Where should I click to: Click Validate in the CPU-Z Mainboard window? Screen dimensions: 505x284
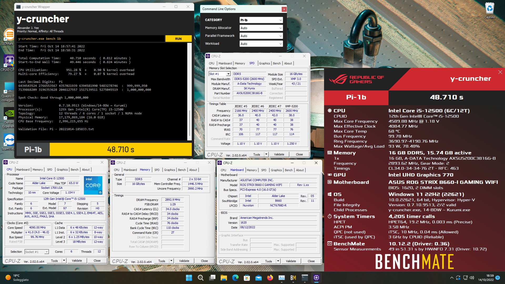(291, 261)
